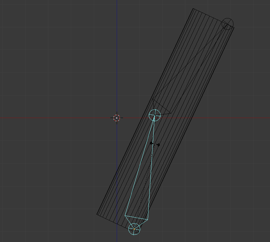The height and width of the screenshot is (242, 270).
Task: Select the black bone joint circle at the mesh's top corner
Action: 227,24
